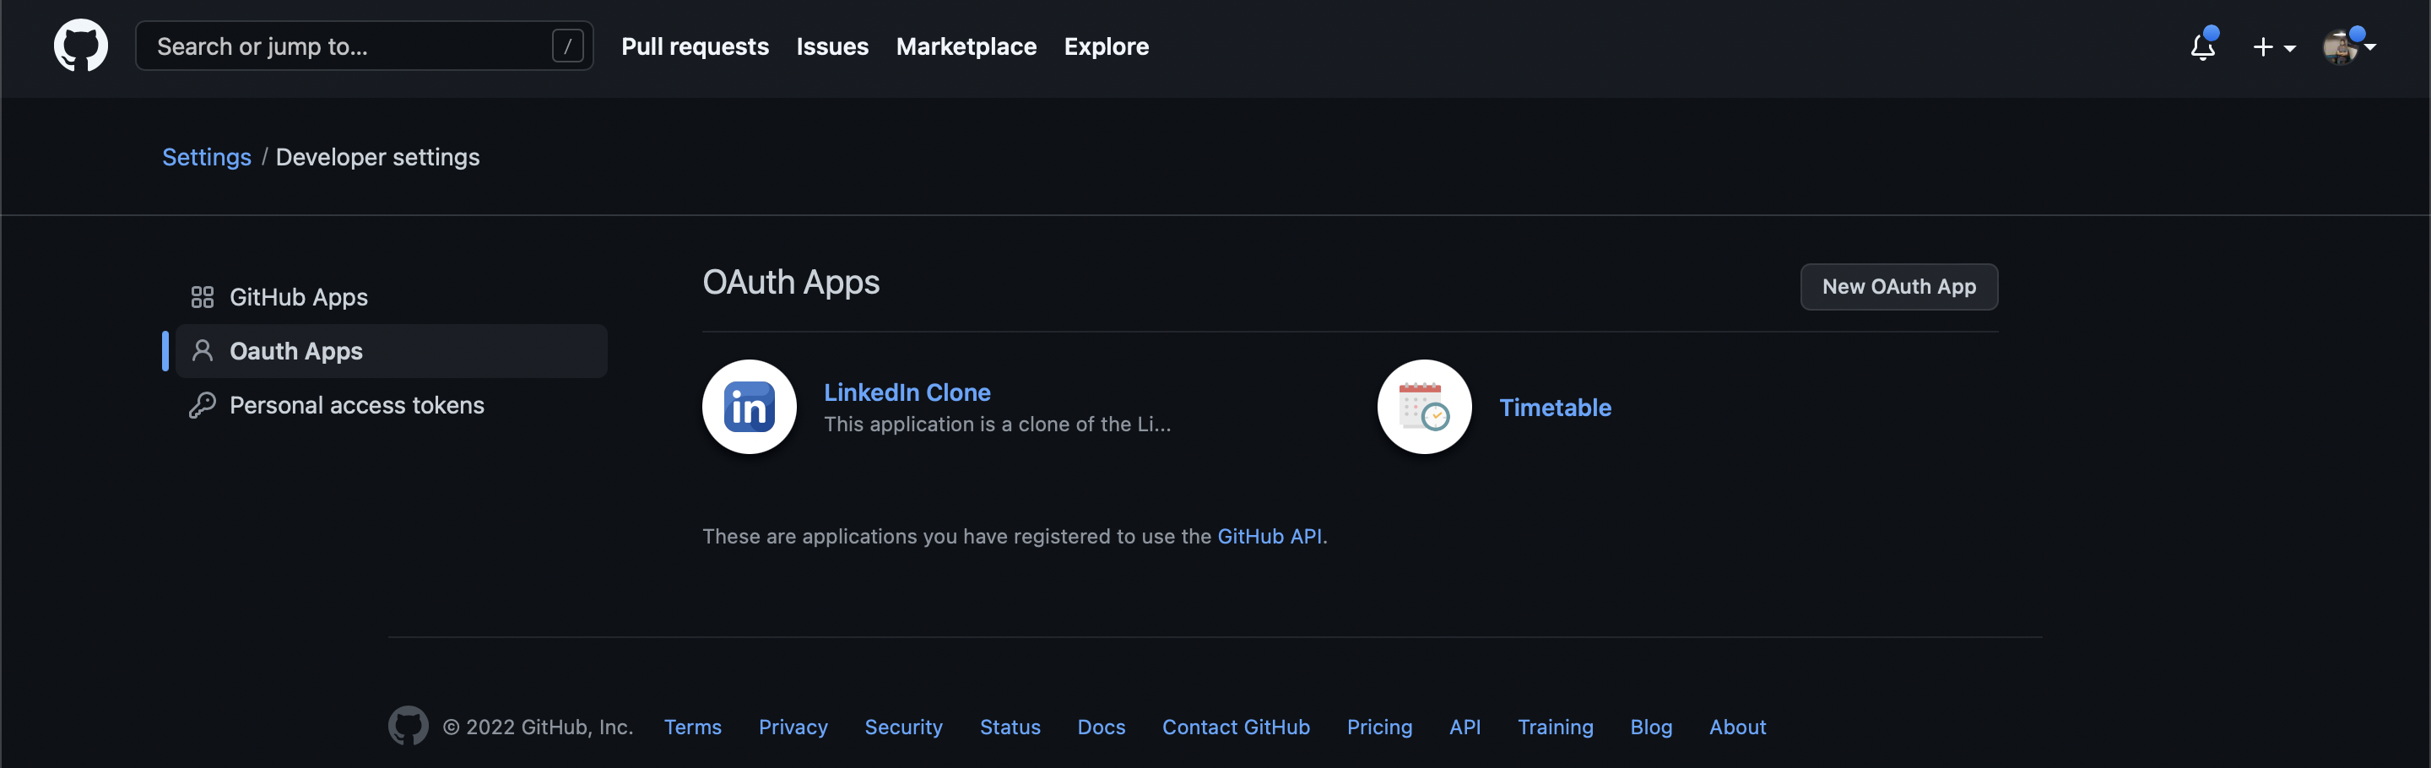Open the Timetable app link
Screen dimensions: 2431x768
(1554, 407)
